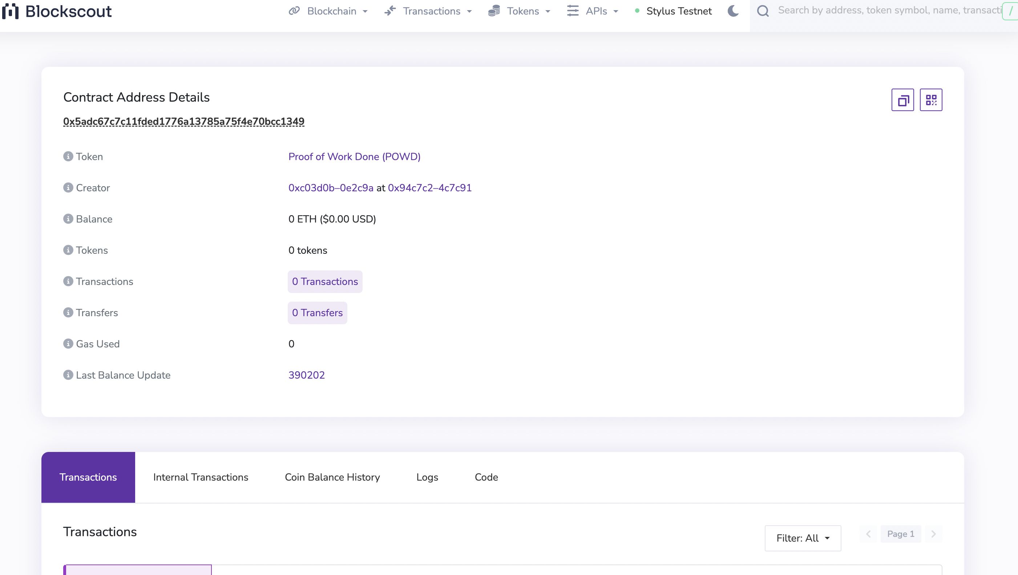Select the Logs tab

coord(427,477)
